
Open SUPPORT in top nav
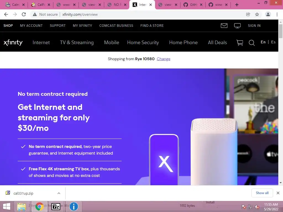[57, 26]
